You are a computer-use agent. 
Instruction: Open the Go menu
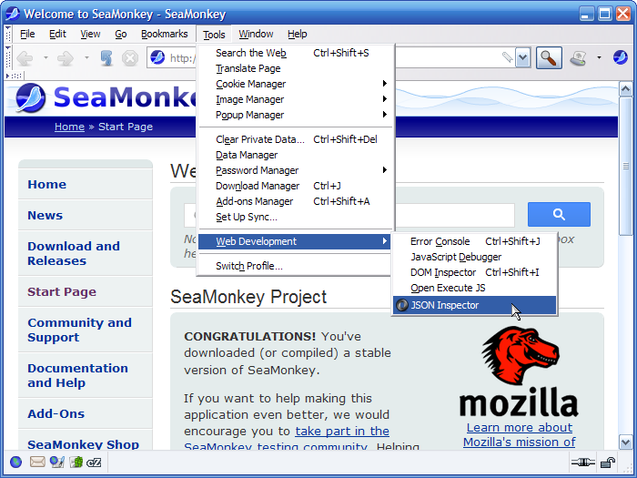pyautogui.click(x=121, y=35)
